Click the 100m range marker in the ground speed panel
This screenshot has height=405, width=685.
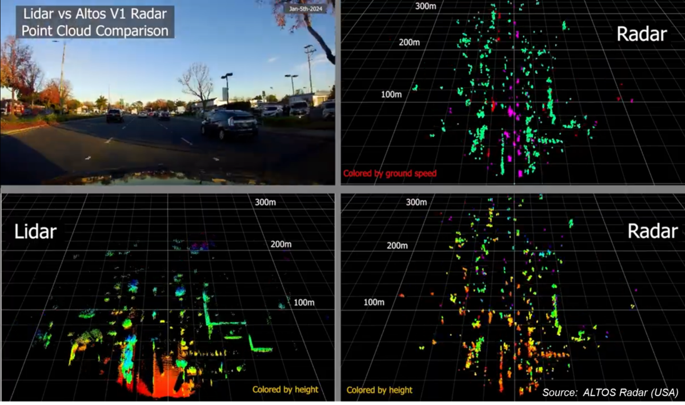pos(391,94)
